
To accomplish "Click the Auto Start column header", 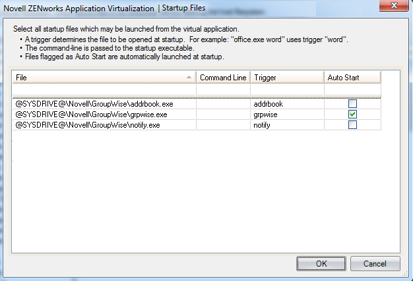I will tap(353, 78).
